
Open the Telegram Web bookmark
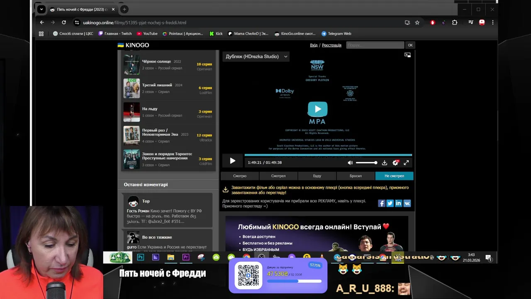(336, 34)
